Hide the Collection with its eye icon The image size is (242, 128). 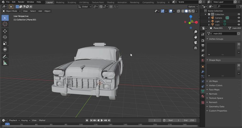tap(239, 14)
